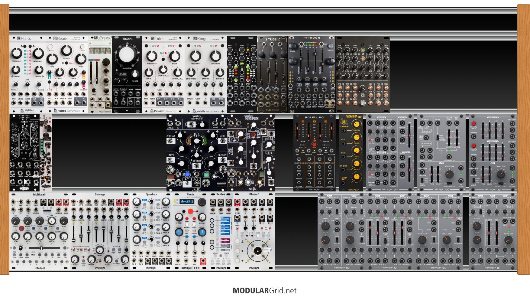
Task: Select the Warps module panel
Action: 127,75
